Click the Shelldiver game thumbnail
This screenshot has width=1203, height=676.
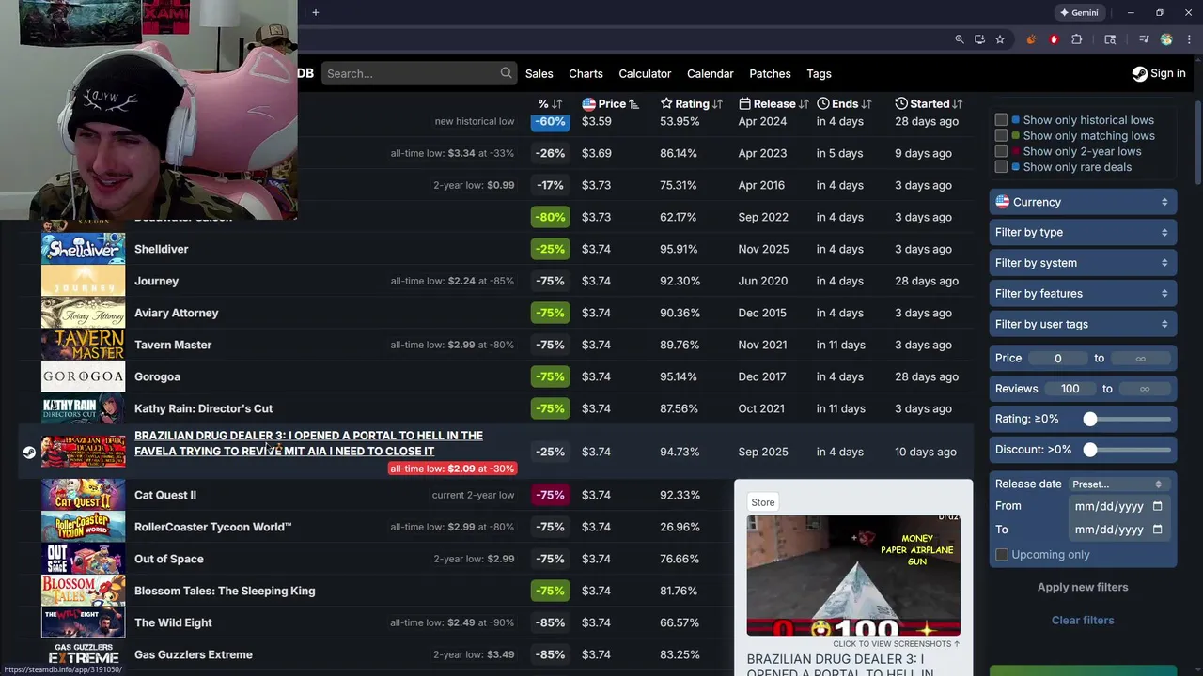(83, 249)
